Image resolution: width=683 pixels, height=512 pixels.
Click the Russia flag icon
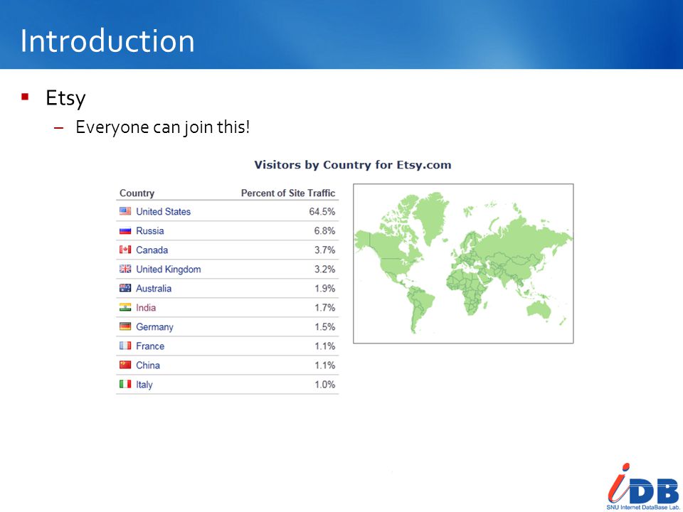pos(125,230)
